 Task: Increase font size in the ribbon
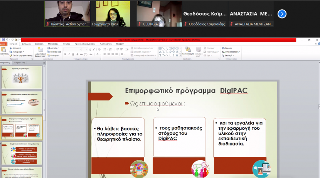[x=90, y=49]
